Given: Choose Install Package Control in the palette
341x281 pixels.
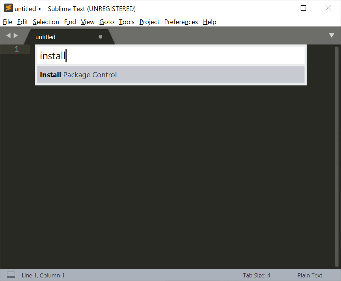Looking at the screenshot, I should [x=171, y=75].
